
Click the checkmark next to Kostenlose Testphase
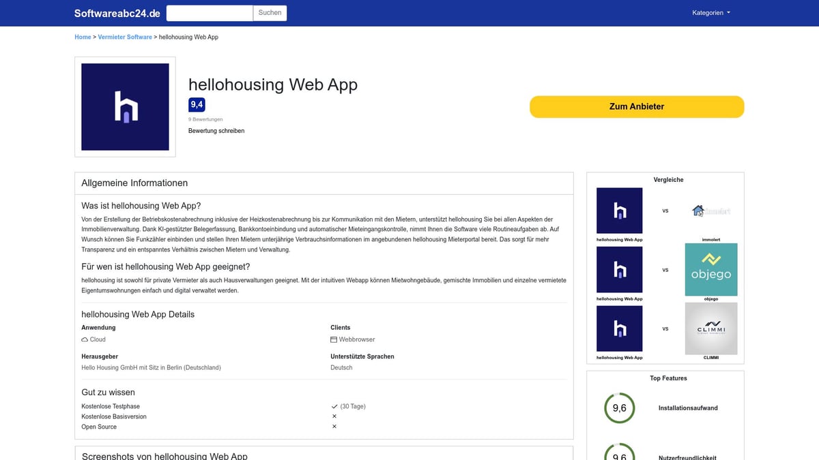334,405
